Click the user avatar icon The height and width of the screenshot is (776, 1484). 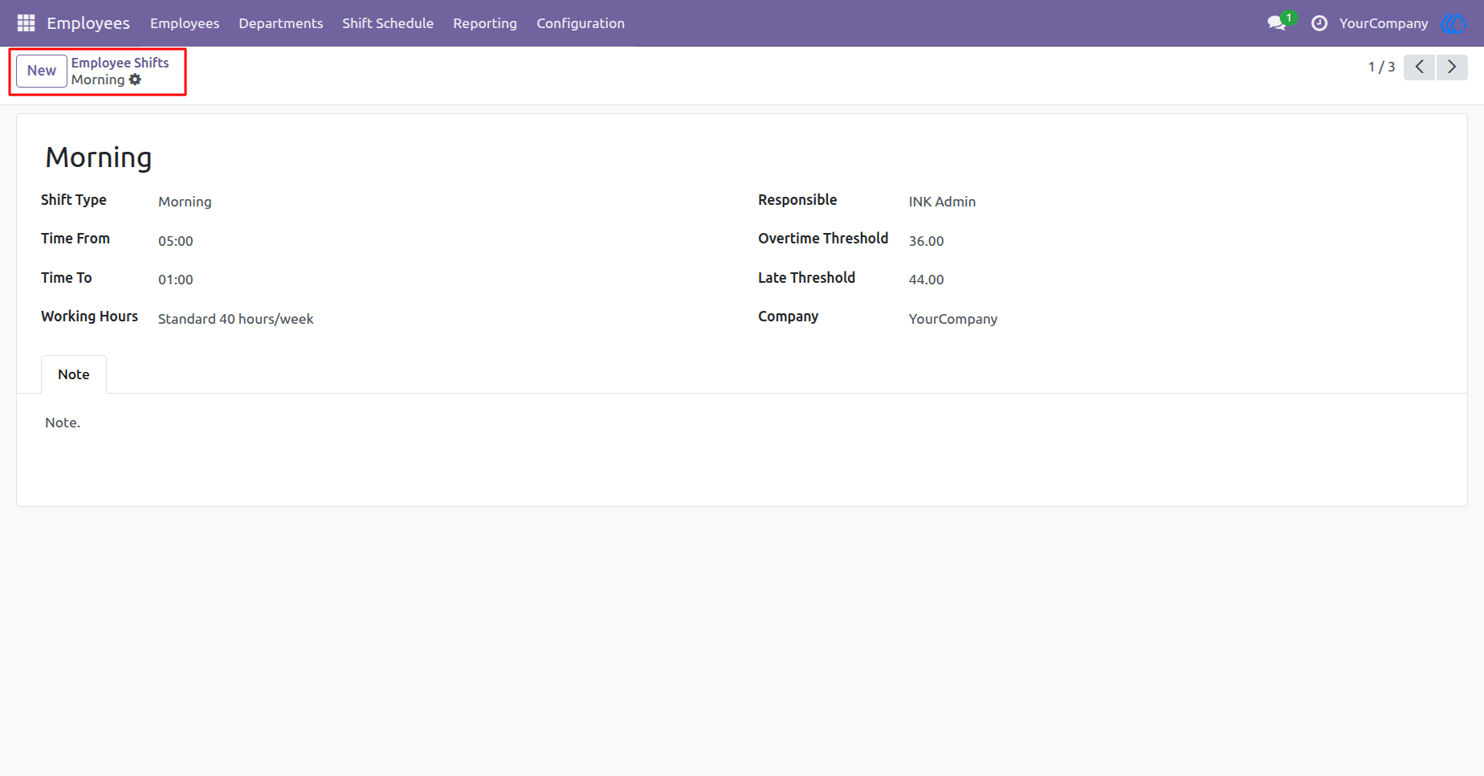pyautogui.click(x=1453, y=23)
